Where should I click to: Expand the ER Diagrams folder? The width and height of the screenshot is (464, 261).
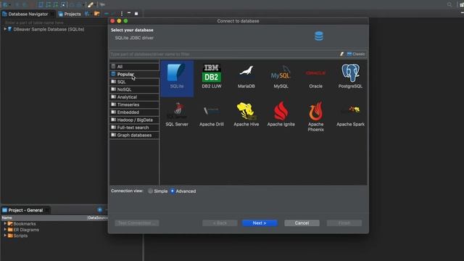click(5, 230)
